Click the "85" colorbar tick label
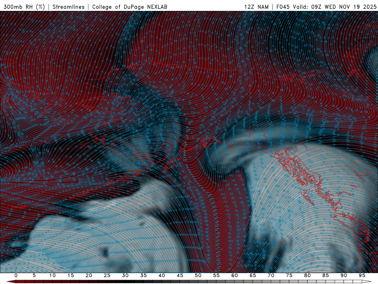Screen dimensions: 378x284 [325, 275]
